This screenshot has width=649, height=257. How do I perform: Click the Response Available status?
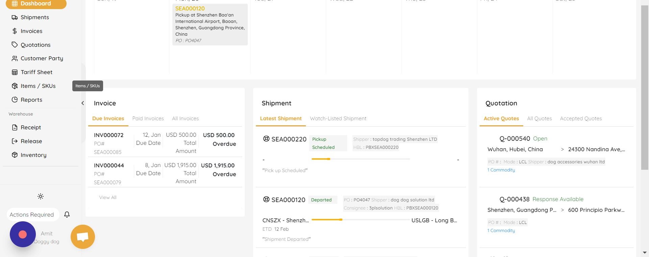(558, 199)
